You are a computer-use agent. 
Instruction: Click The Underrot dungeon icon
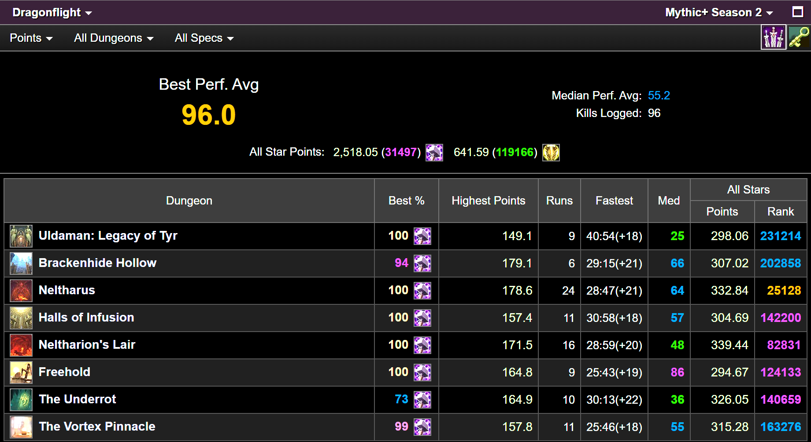21,400
